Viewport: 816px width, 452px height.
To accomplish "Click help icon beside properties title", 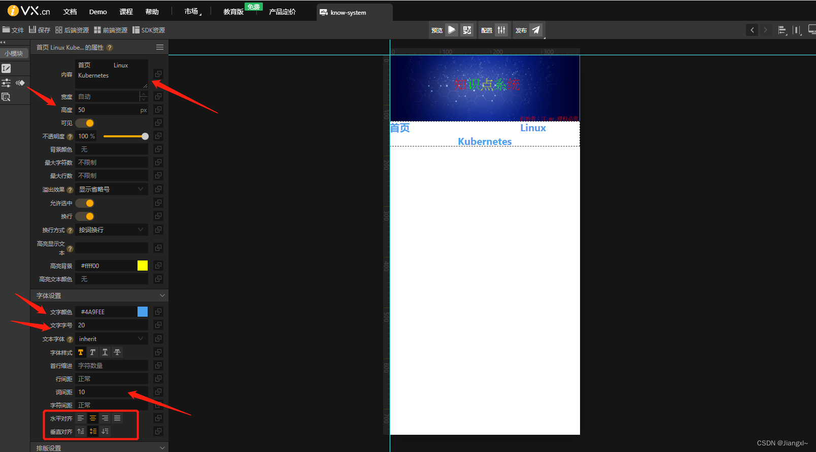I will [x=110, y=48].
